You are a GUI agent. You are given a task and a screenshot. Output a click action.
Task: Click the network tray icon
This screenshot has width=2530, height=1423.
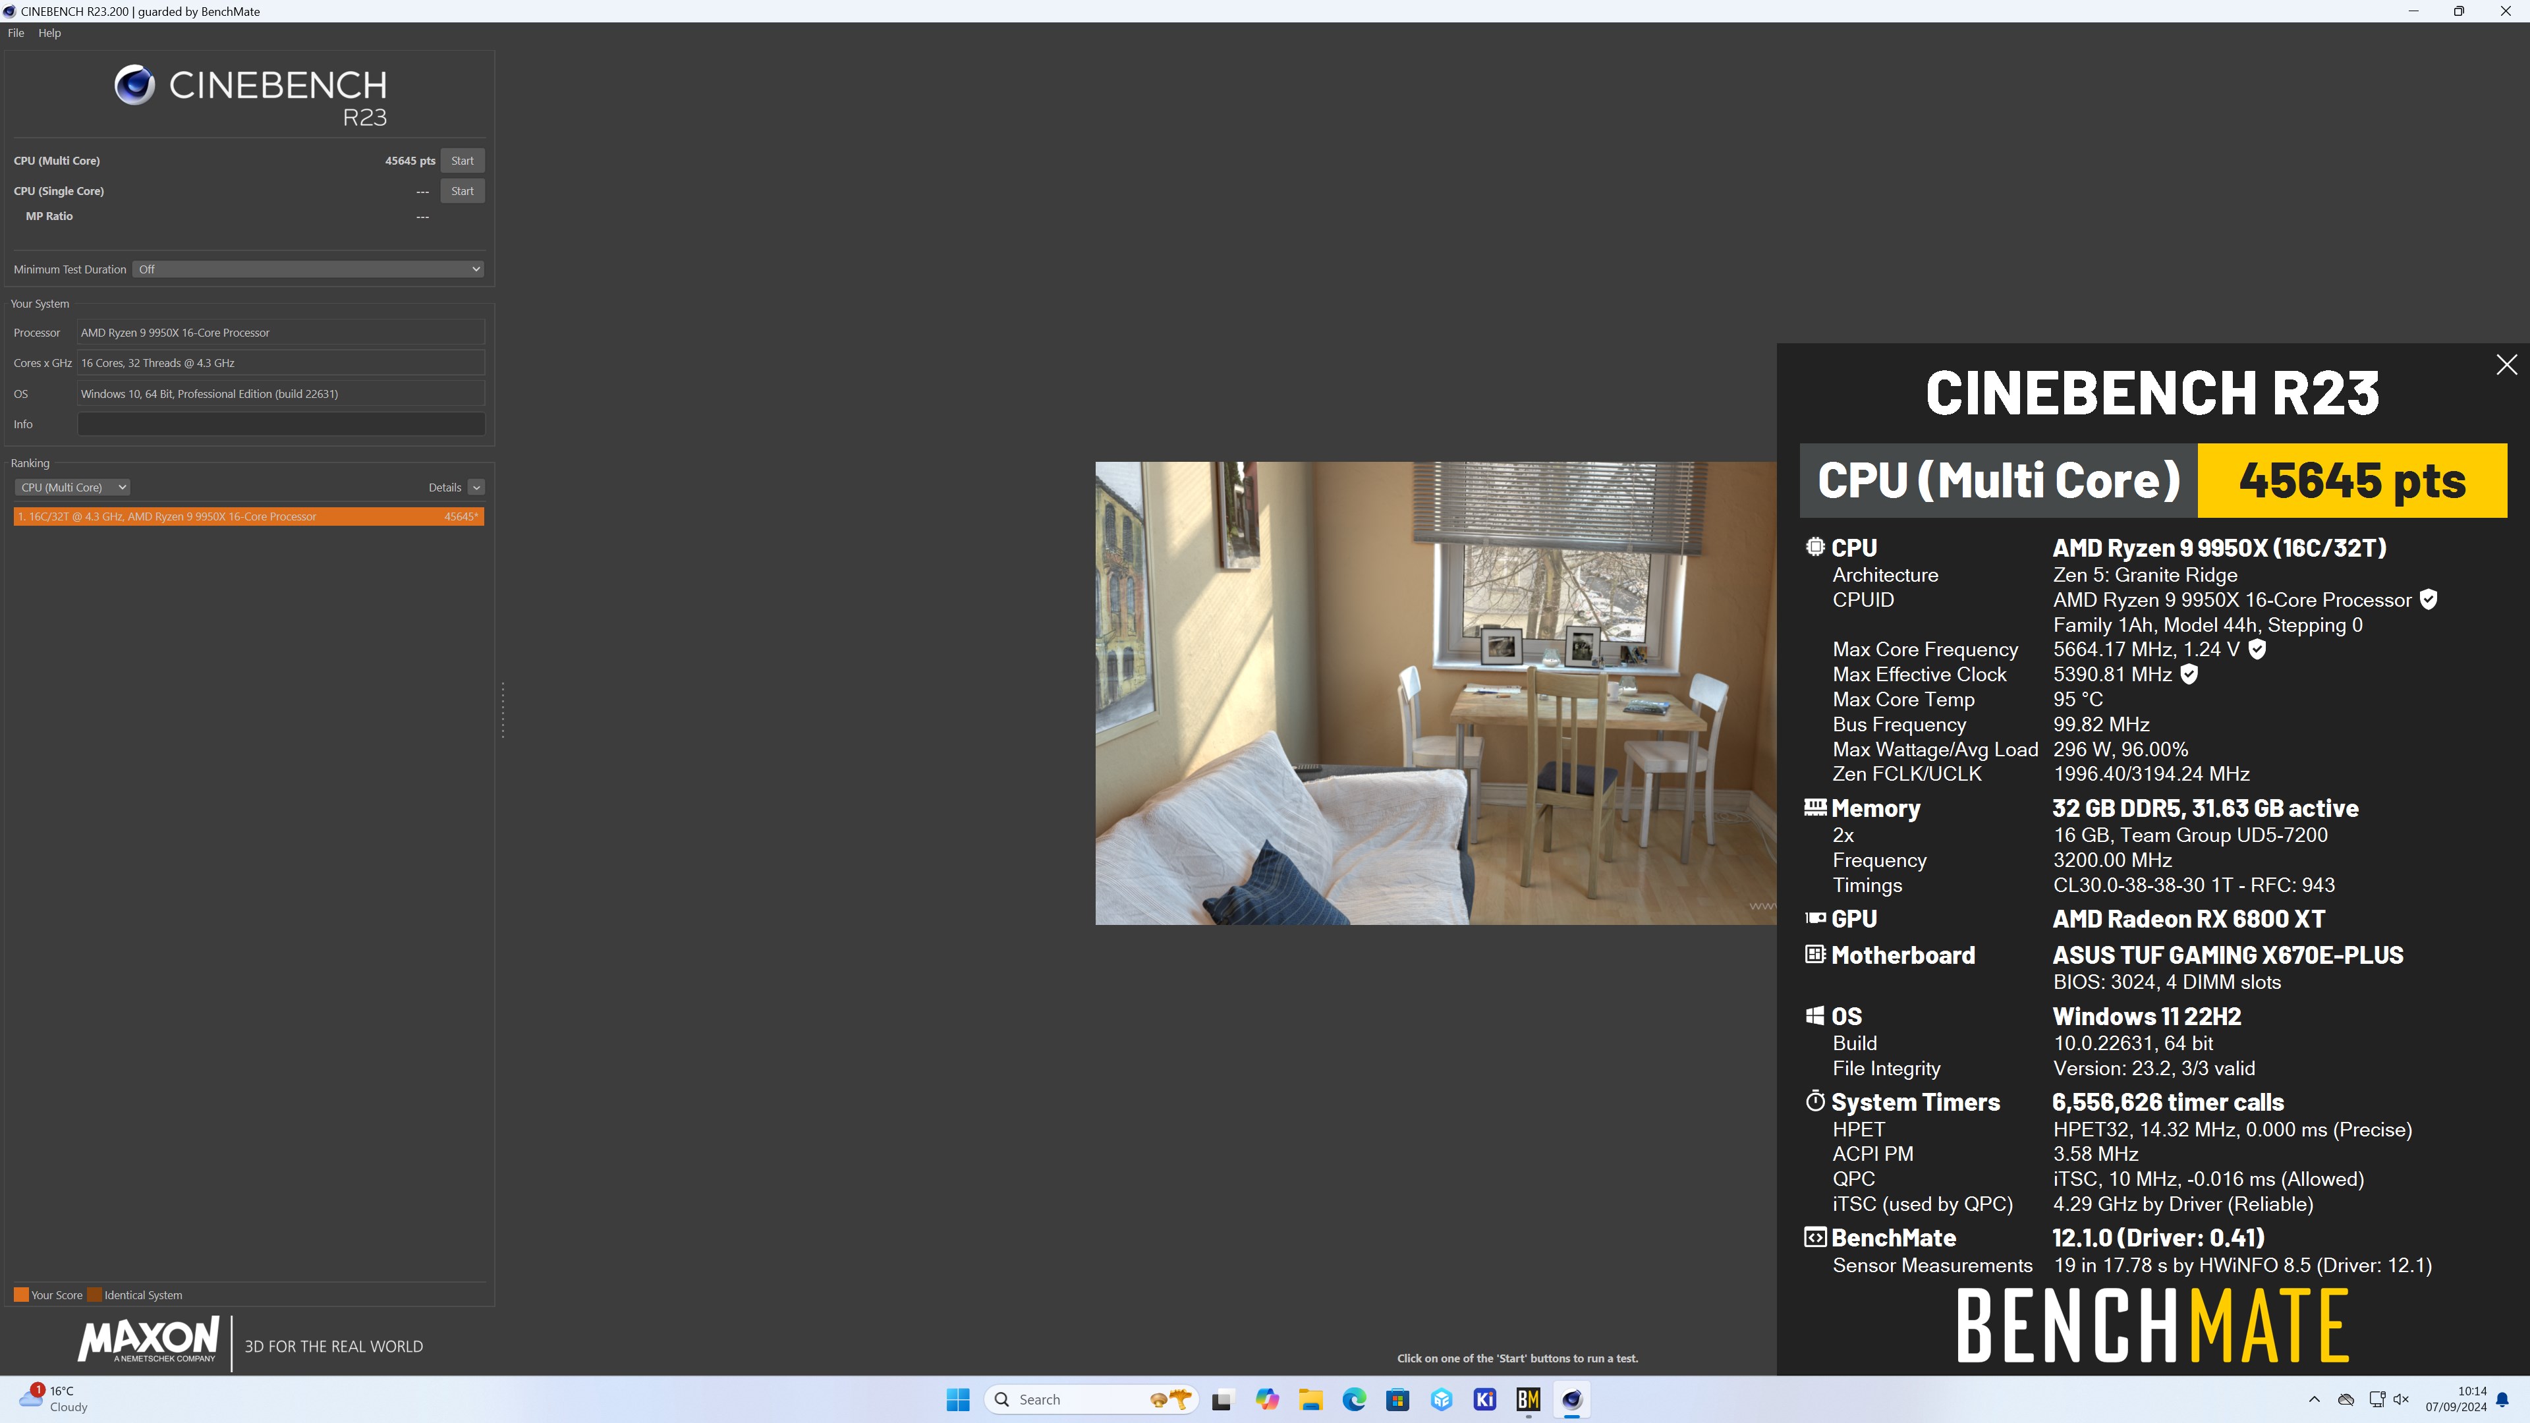coord(2376,1399)
